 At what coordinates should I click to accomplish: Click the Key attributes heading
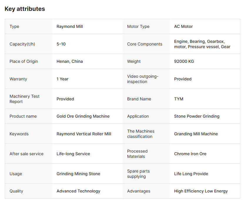coord(25,9)
